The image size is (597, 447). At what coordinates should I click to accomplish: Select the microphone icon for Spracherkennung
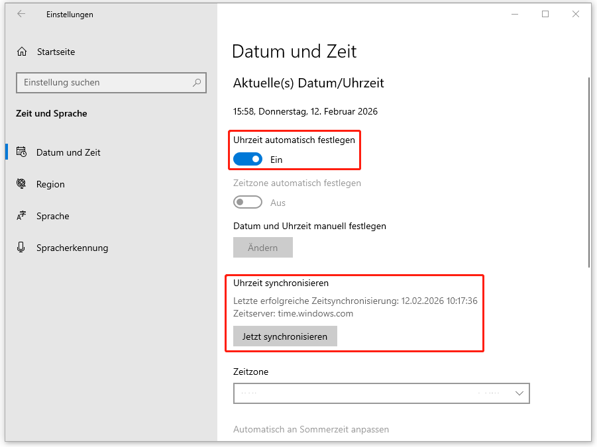click(22, 248)
